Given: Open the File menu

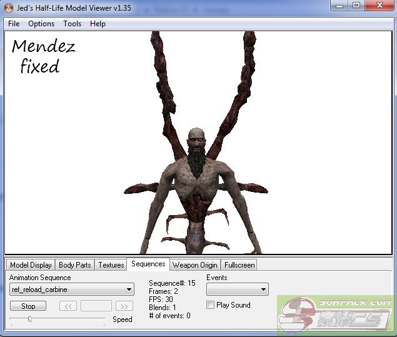Looking at the screenshot, I should coord(14,24).
